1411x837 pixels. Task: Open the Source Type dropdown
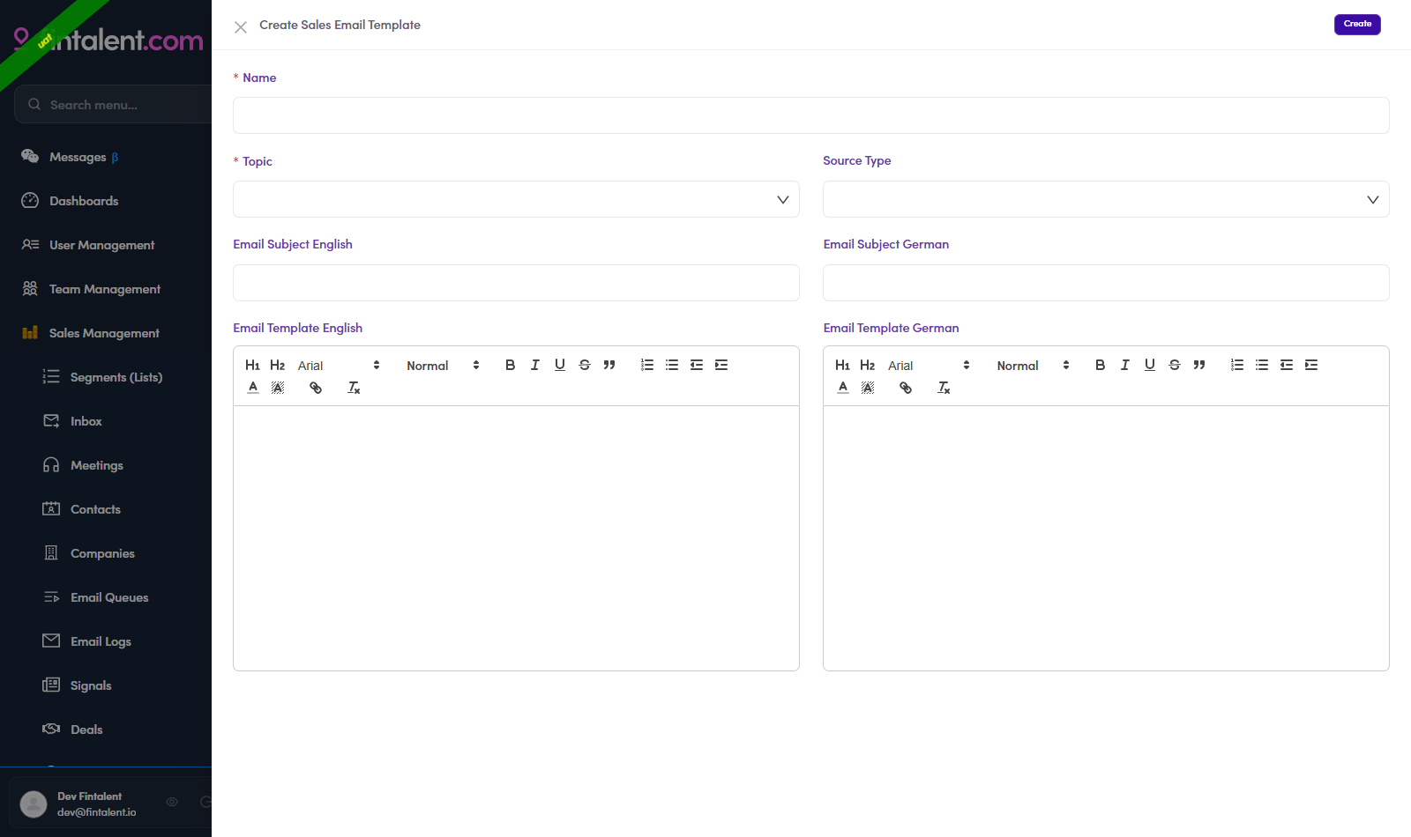tap(1106, 199)
